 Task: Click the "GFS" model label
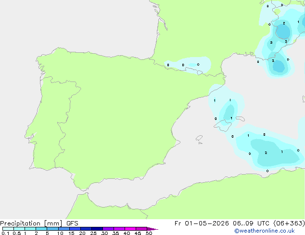coord(72,223)
